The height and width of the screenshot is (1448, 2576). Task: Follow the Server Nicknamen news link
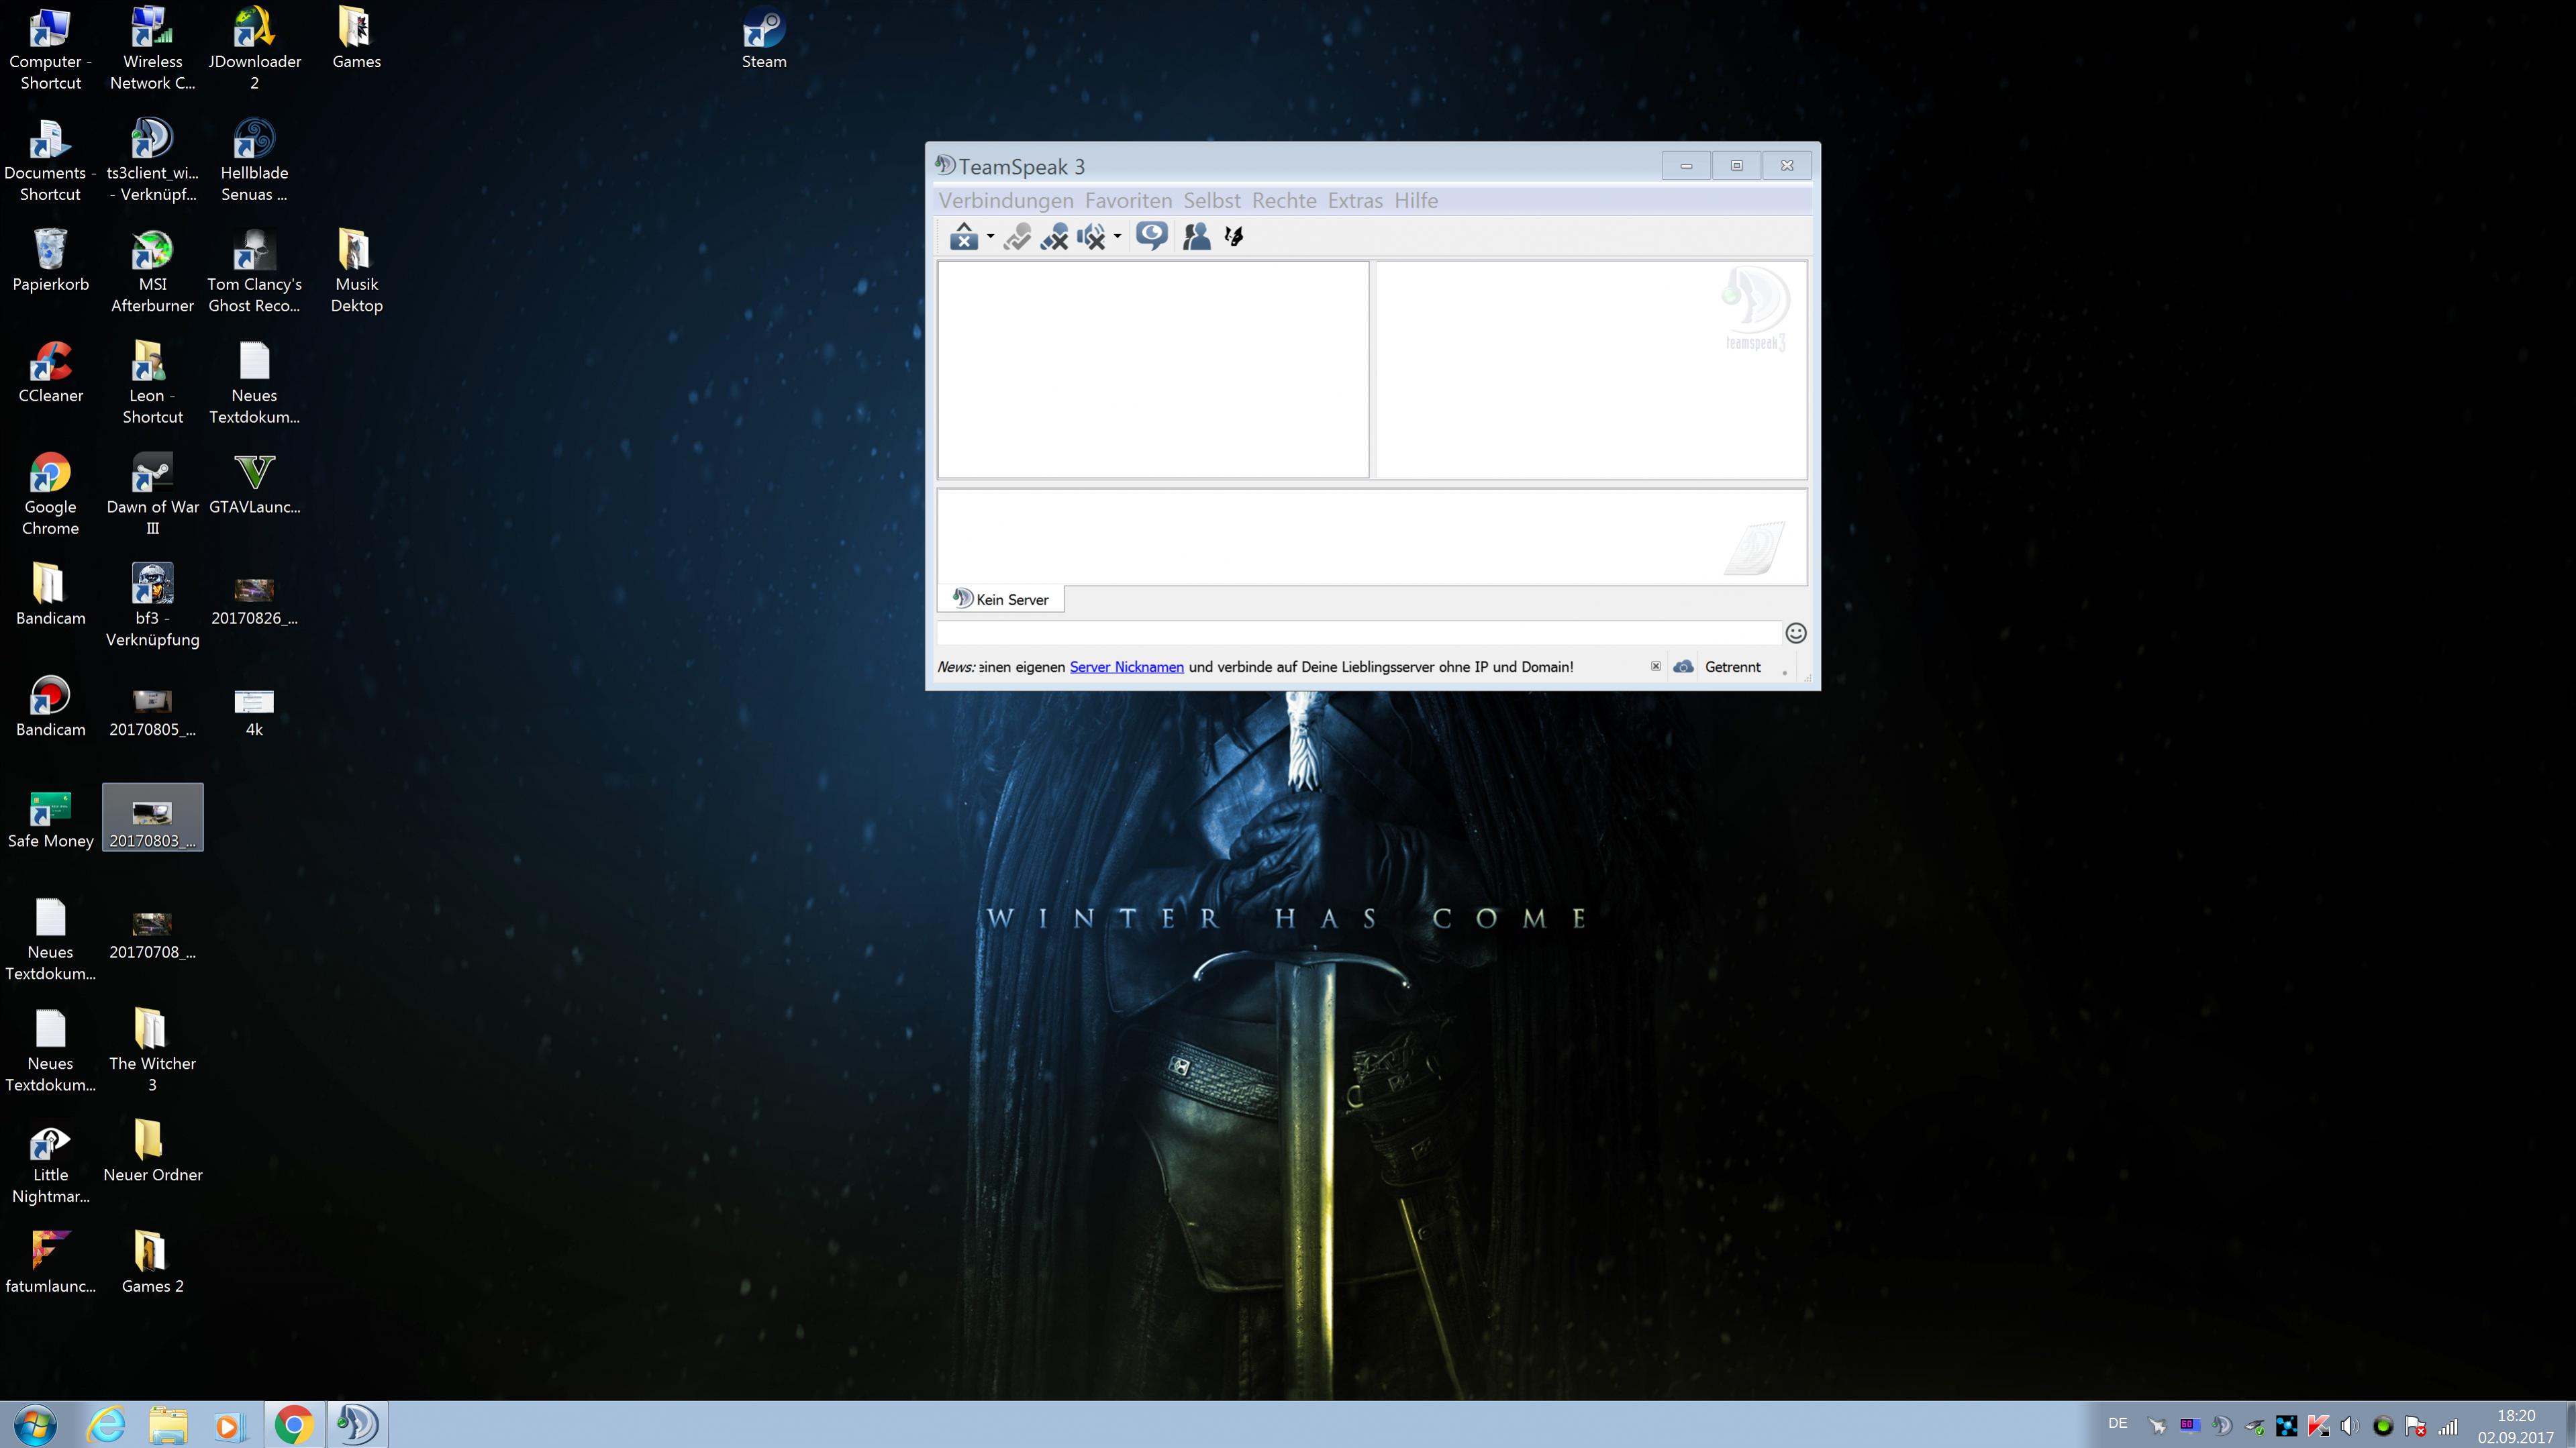click(x=1127, y=667)
